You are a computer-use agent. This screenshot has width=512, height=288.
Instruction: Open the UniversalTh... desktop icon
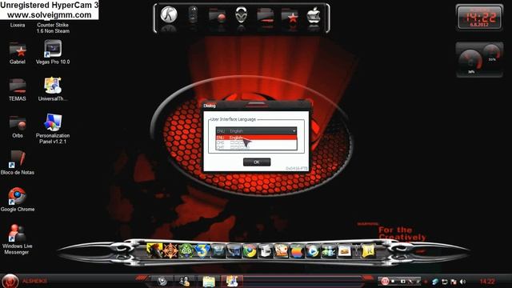pyautogui.click(x=53, y=89)
